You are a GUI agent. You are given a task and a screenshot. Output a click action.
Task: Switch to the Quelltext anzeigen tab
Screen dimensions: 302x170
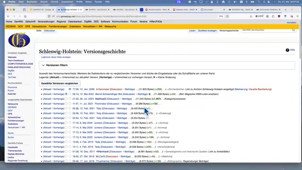pos(207,31)
